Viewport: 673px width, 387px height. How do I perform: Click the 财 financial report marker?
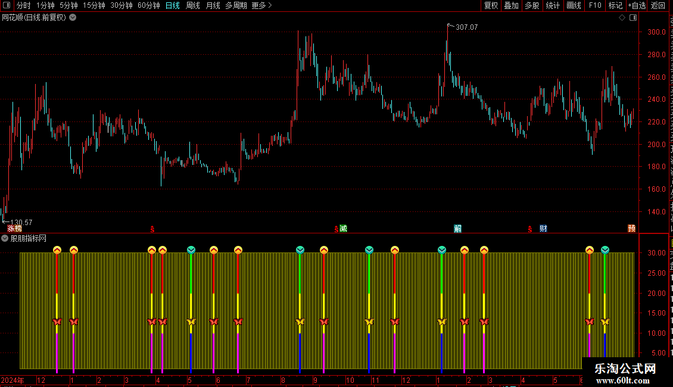point(543,228)
